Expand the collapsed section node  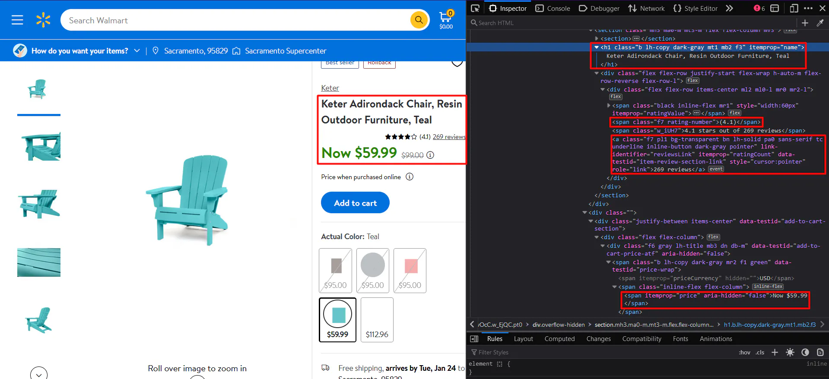point(597,39)
